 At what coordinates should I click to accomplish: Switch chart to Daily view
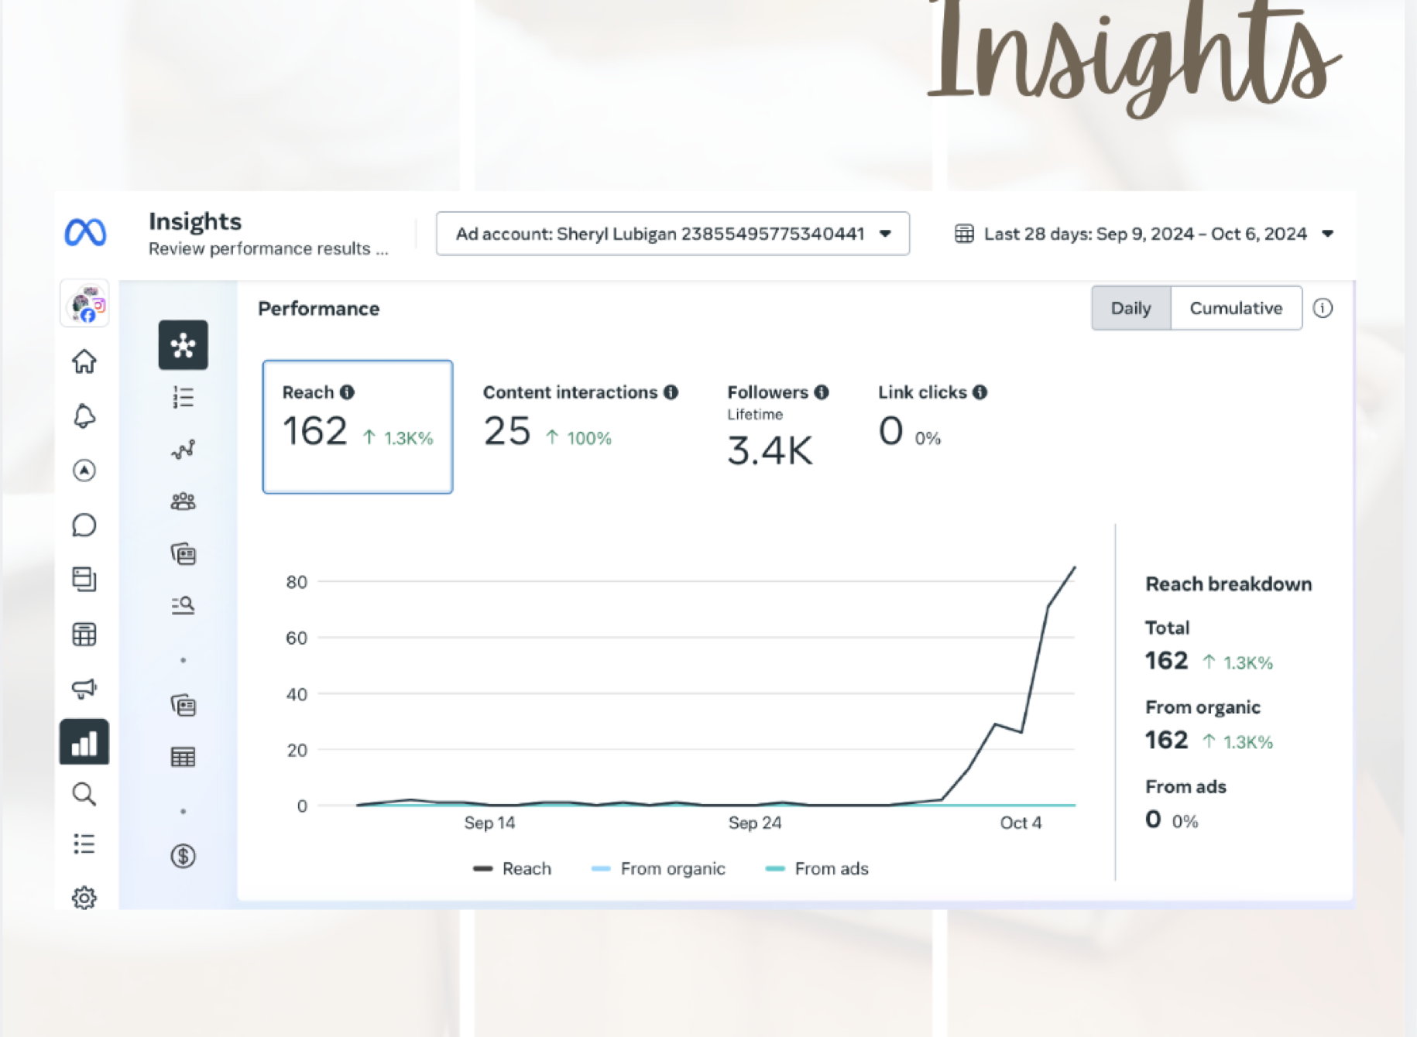[1131, 308]
